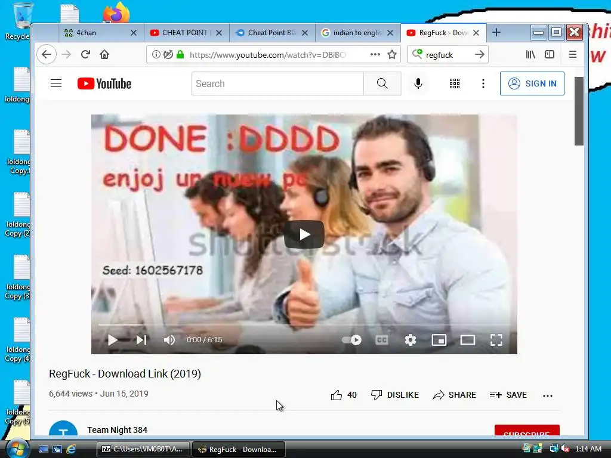Launch Internet Explorer from quick launch
Viewport: 611px width, 458px height.
pos(71,449)
